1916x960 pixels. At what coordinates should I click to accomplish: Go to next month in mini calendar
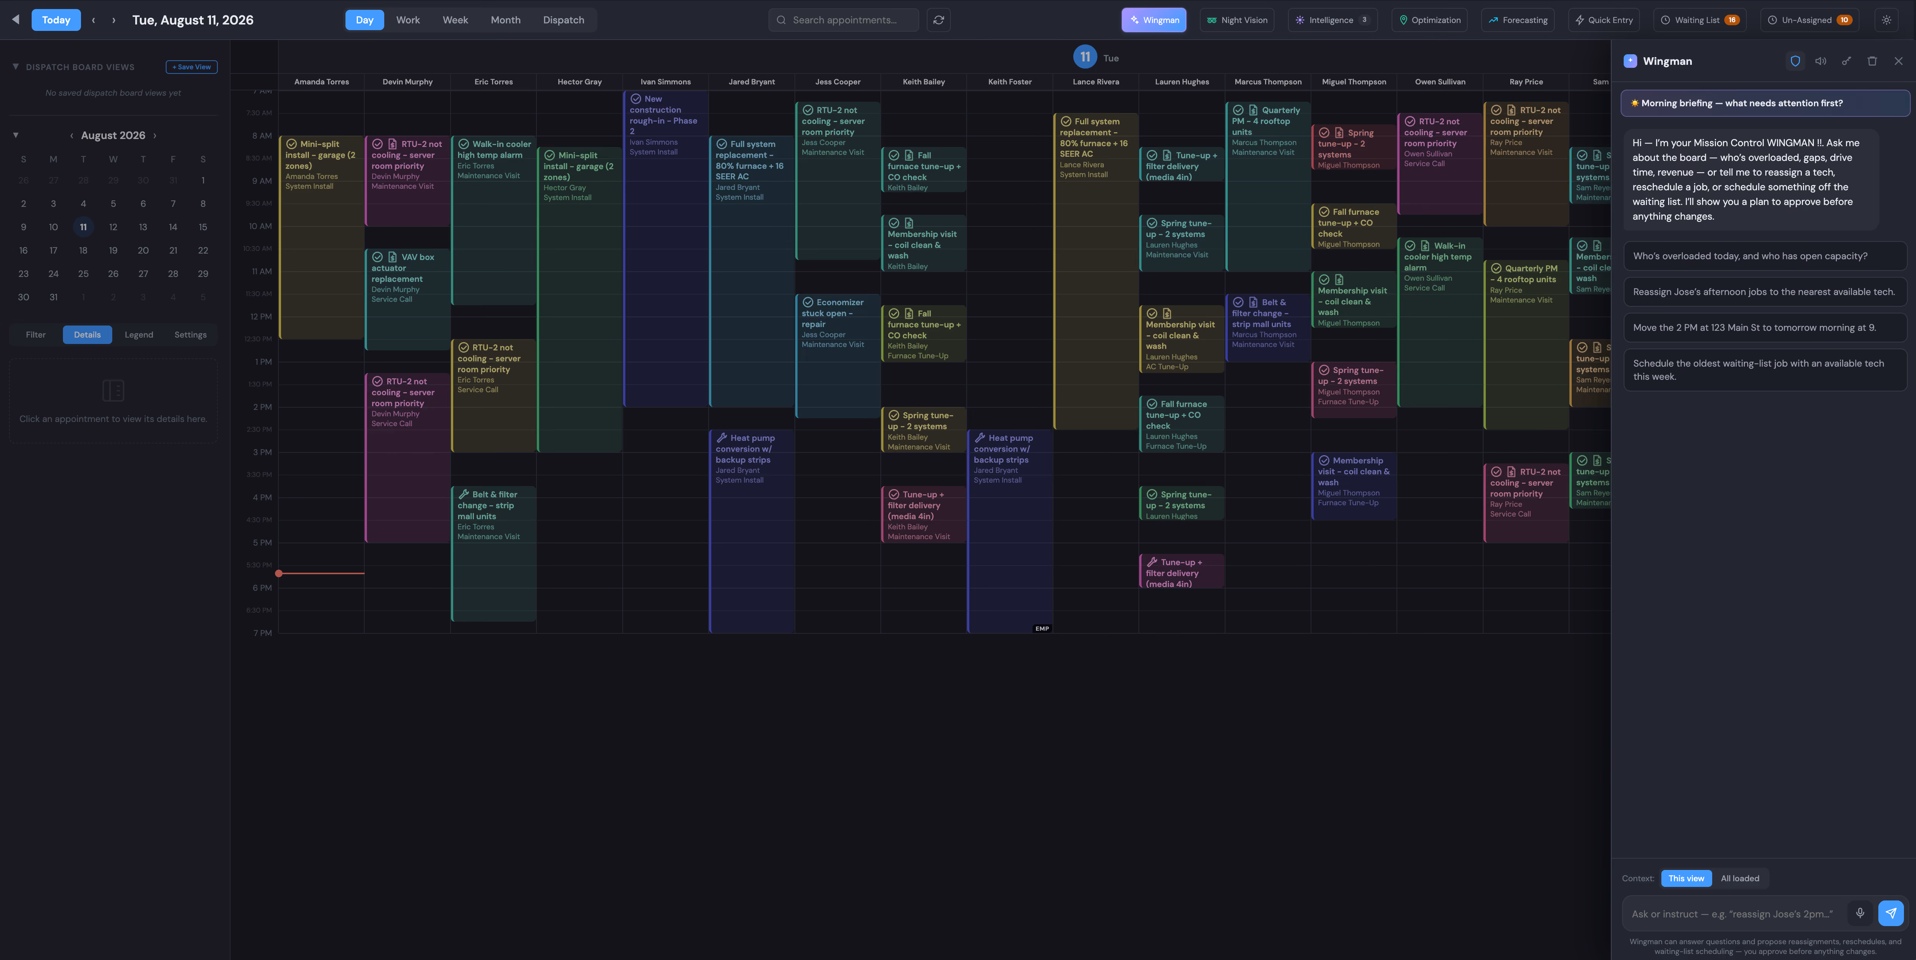click(x=155, y=135)
